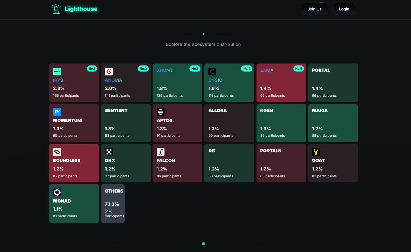The height and width of the screenshot is (252, 411).
Task: Click the 1.8% share on XHUNT
Action: click(x=162, y=88)
